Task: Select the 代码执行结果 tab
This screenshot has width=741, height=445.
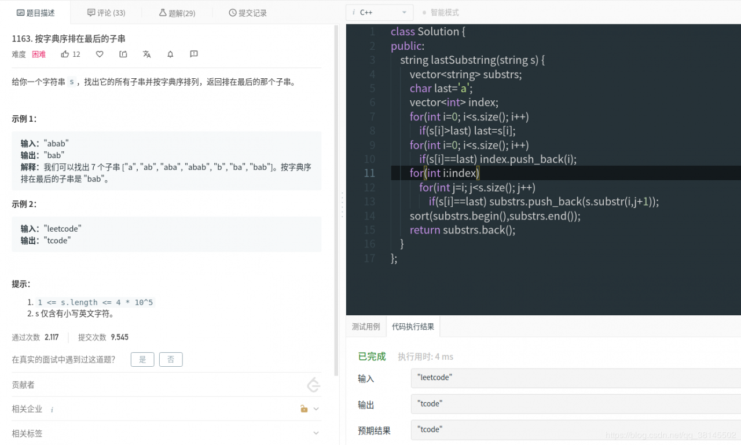Action: (x=413, y=326)
